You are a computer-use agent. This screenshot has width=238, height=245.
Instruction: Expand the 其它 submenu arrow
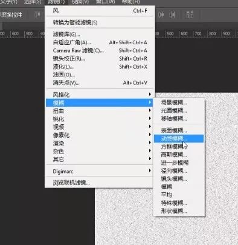coord(150,159)
